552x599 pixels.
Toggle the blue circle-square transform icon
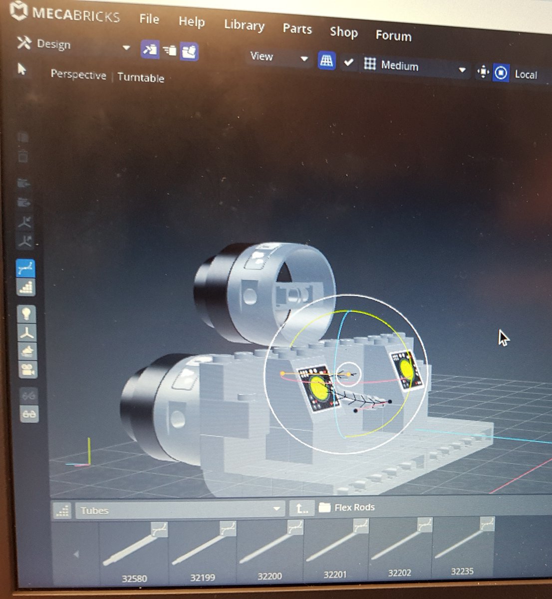tap(501, 74)
